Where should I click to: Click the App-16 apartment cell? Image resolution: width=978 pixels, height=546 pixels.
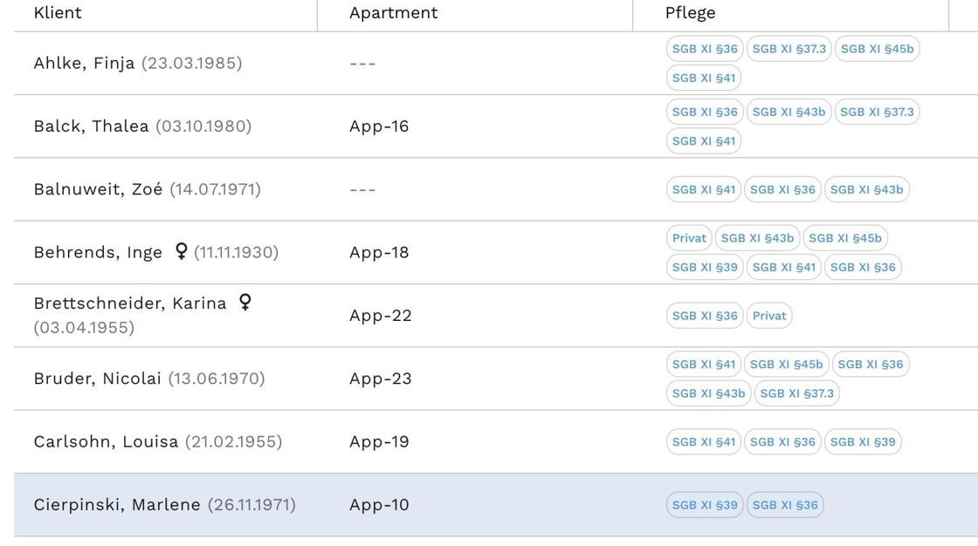coord(379,126)
